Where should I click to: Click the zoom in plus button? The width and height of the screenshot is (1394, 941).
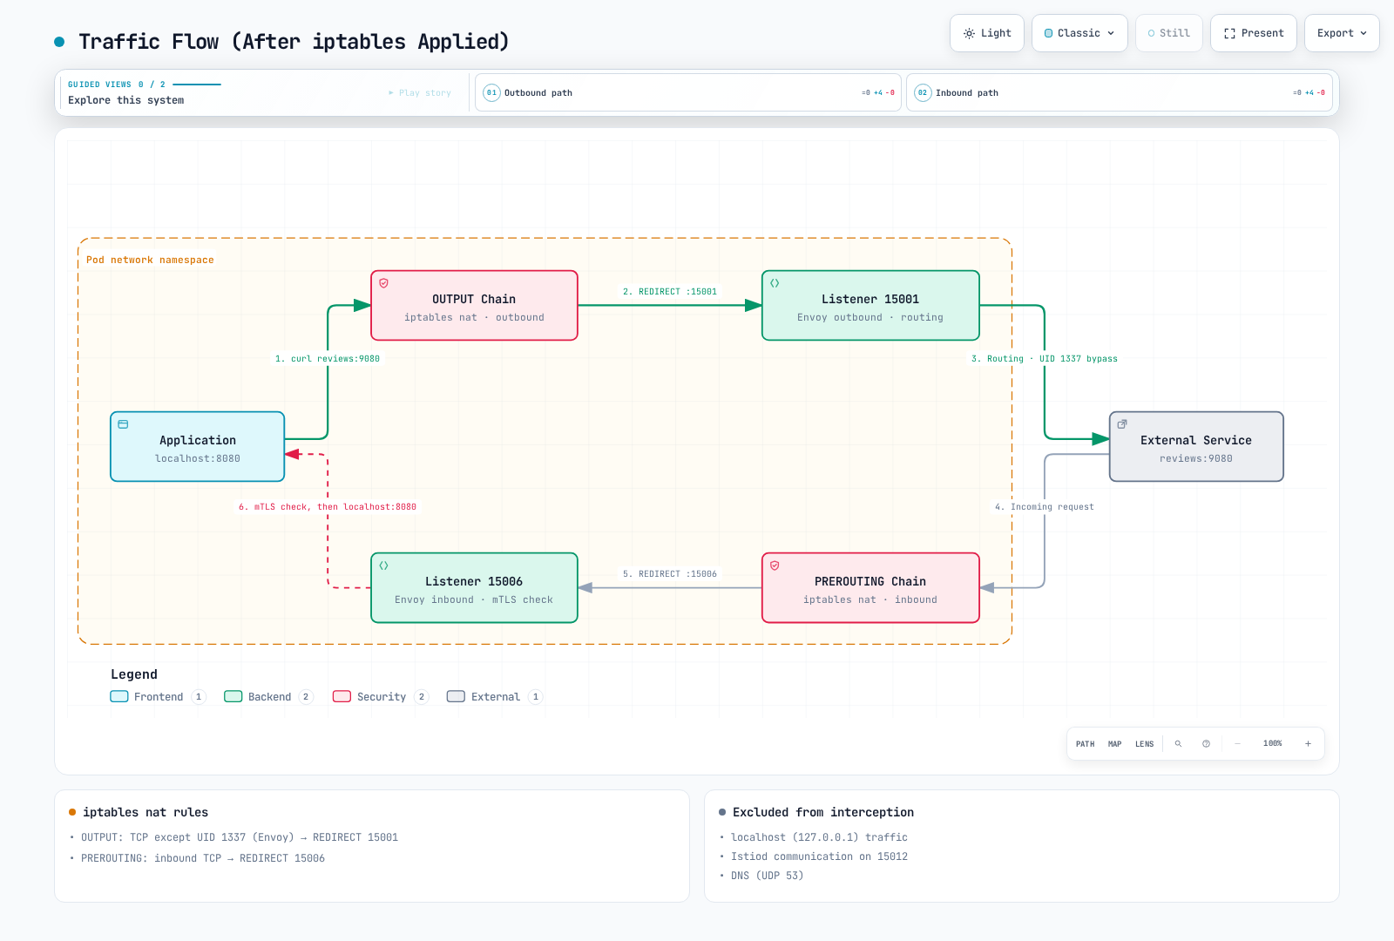point(1308,744)
